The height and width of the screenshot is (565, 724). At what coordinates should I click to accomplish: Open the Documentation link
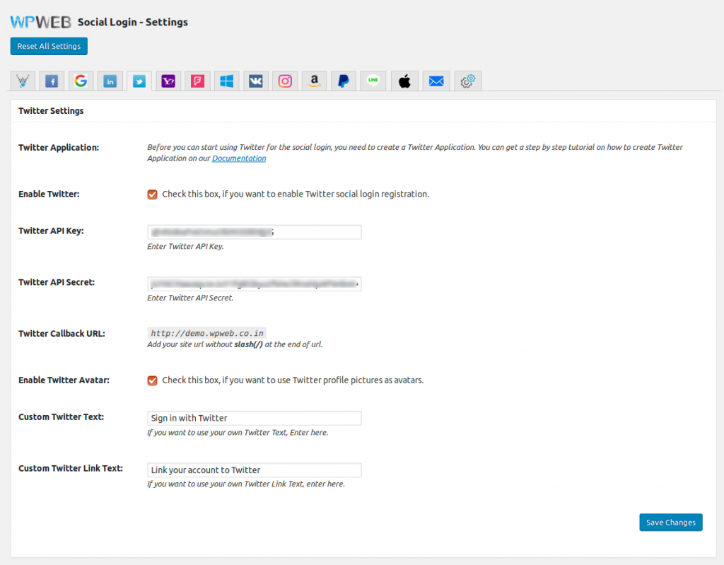pyautogui.click(x=239, y=158)
